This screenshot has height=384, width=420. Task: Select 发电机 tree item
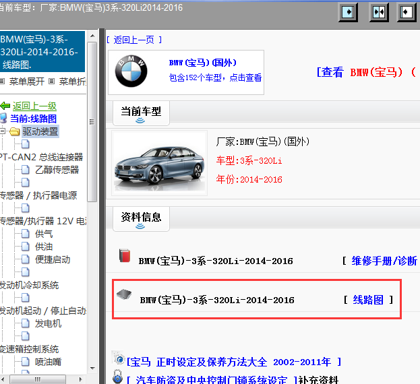point(49,323)
